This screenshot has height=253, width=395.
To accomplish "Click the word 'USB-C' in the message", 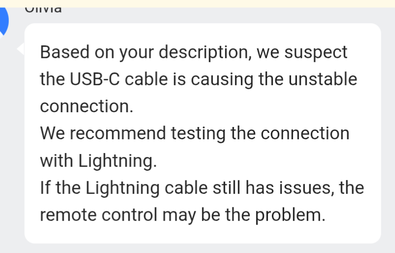I will coord(95,79).
